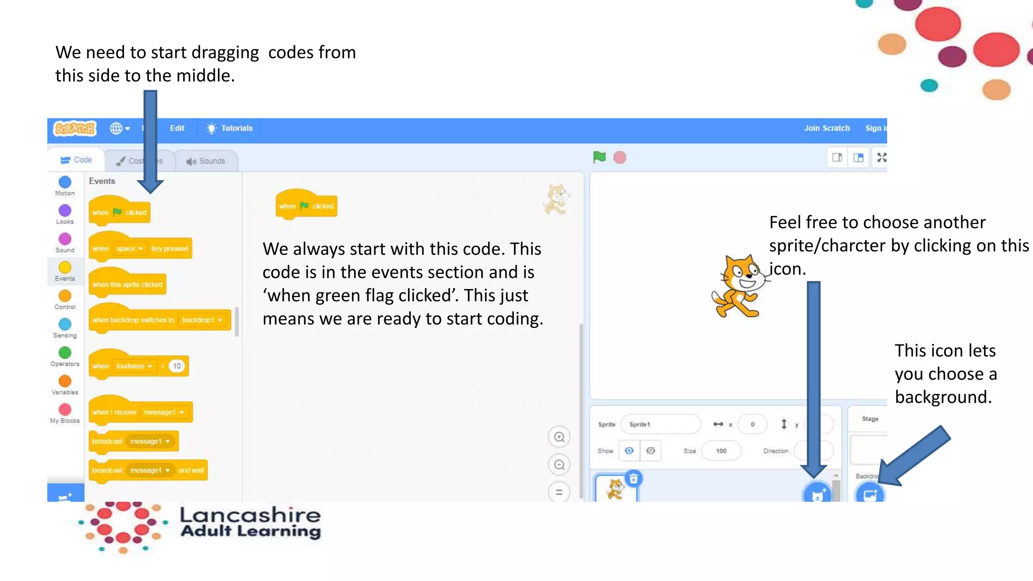The height and width of the screenshot is (581, 1033).
Task: Click Join Scratch link
Action: [x=827, y=128]
